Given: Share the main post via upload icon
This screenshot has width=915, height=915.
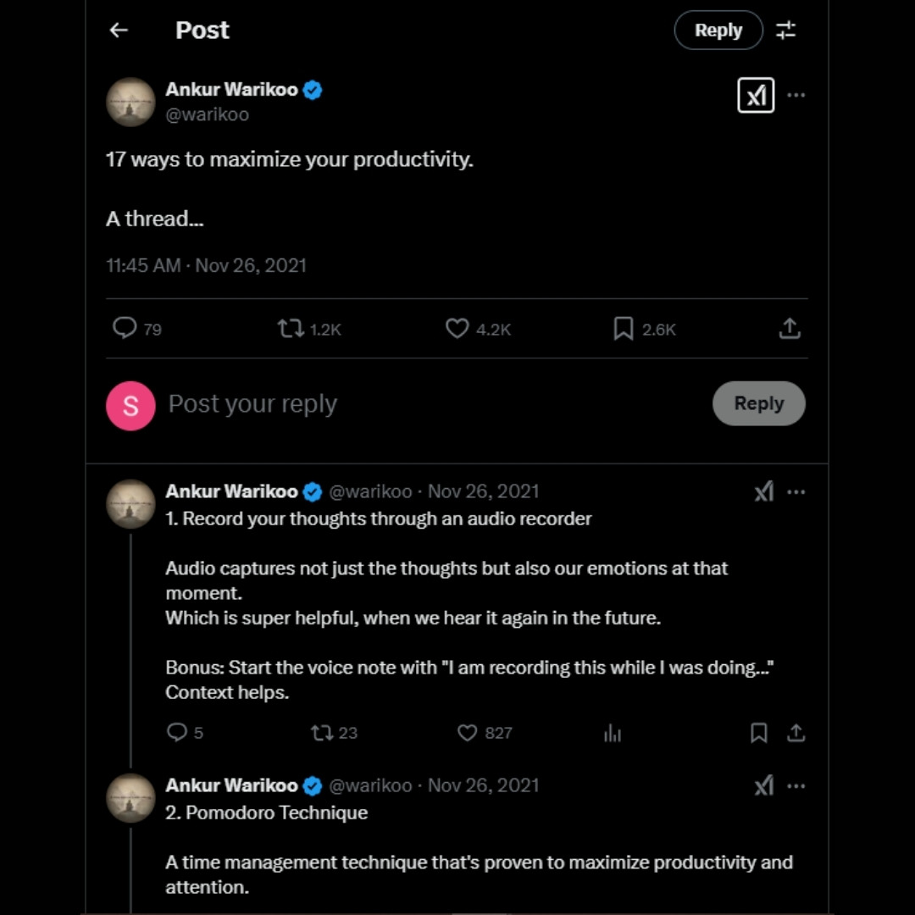Looking at the screenshot, I should click(x=790, y=328).
